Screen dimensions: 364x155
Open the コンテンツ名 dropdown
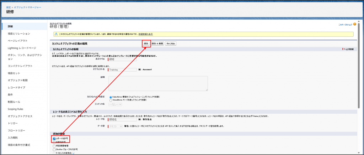point(115,104)
